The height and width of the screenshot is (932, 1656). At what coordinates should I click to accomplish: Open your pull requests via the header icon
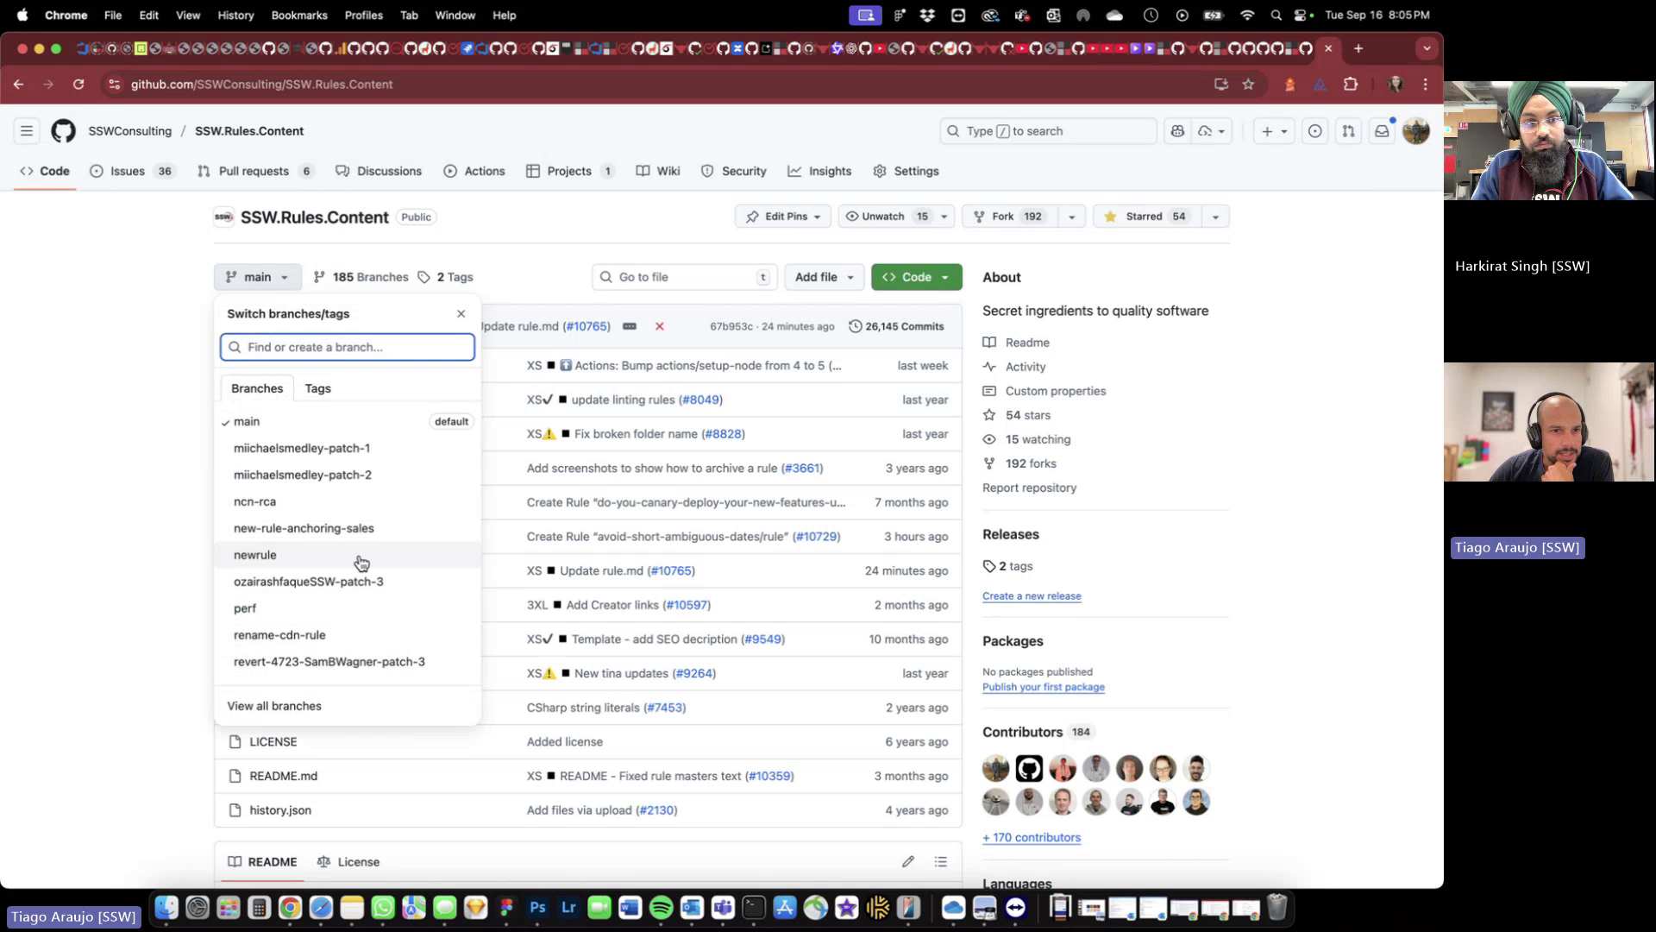[x=1348, y=131]
